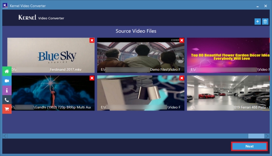Screen dimensions: 272x156
Task: Select the Gandhi blue cloud thumbnail
Action: point(53,93)
